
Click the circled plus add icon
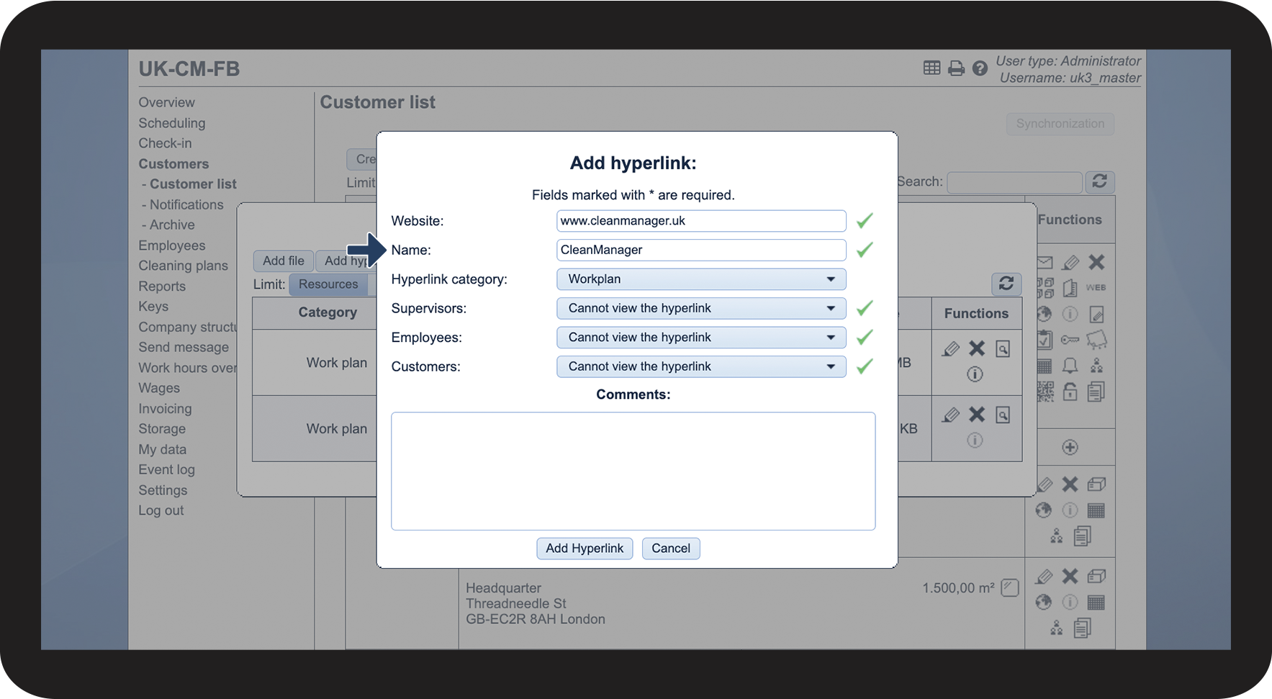(x=1070, y=447)
